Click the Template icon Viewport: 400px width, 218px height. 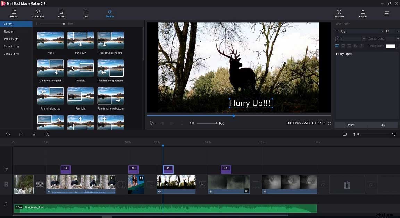[x=339, y=14]
